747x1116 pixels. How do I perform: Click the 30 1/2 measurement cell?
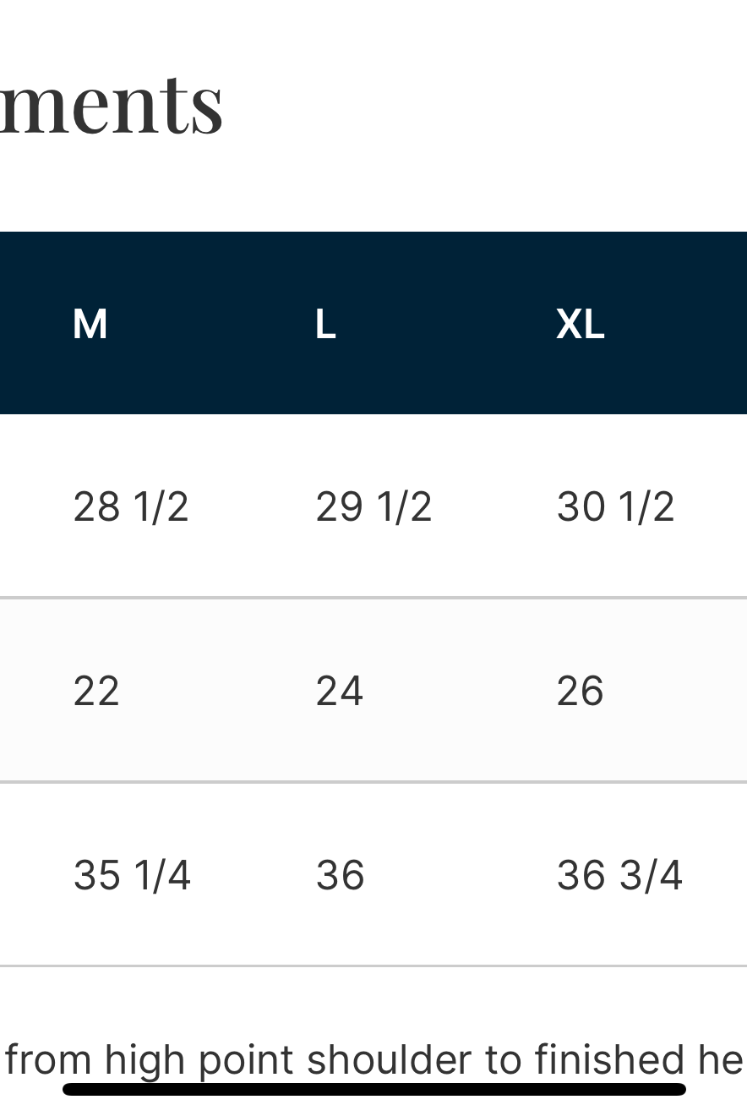click(x=615, y=507)
